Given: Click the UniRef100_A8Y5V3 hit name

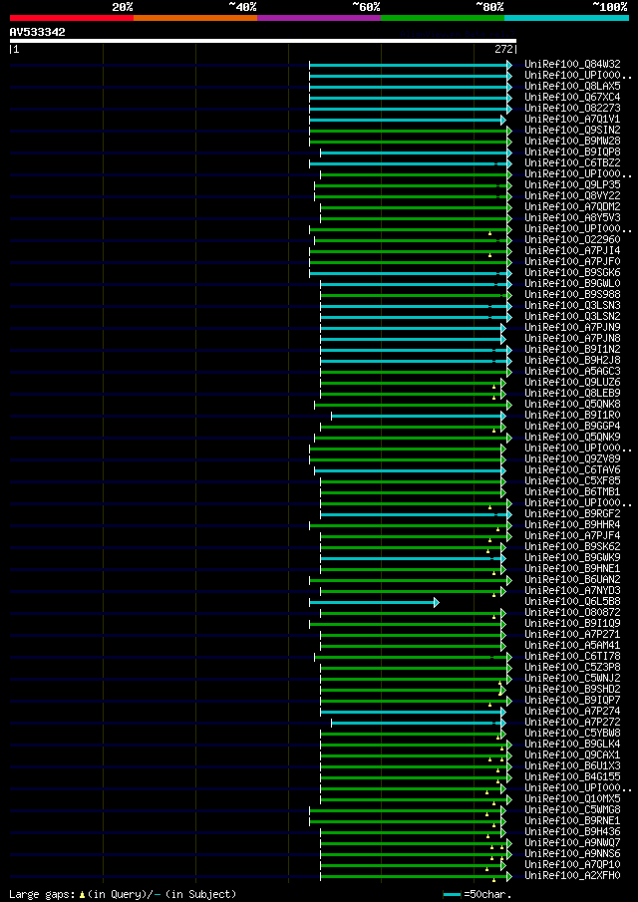Looking at the screenshot, I should click(572, 217).
